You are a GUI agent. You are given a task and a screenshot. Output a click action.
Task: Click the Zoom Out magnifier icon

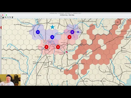pyautogui.click(x=10, y=17)
